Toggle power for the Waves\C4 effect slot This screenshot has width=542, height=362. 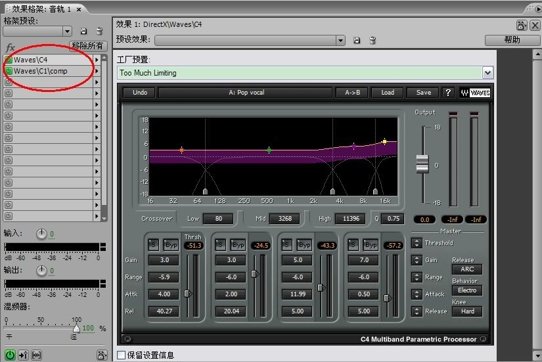[x=9, y=60]
